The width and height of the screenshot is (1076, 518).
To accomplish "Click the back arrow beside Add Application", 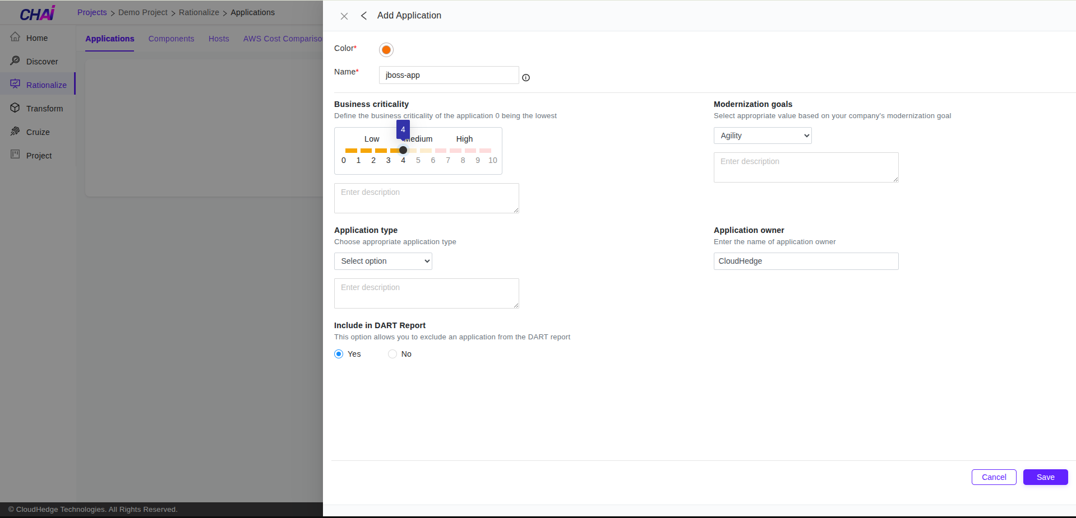I will pyautogui.click(x=364, y=16).
